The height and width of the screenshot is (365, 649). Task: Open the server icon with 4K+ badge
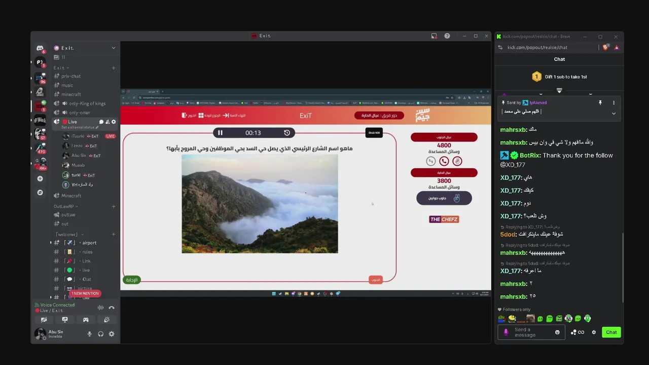tap(40, 163)
